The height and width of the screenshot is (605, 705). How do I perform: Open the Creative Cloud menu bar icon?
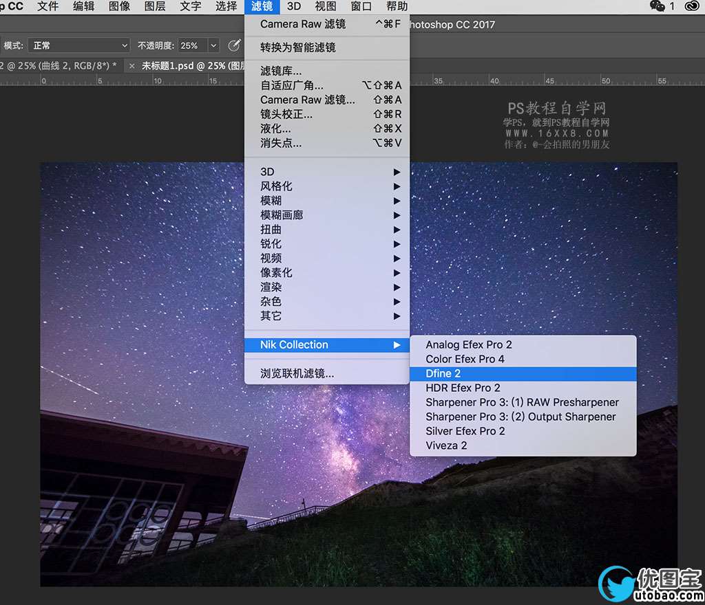tap(692, 6)
